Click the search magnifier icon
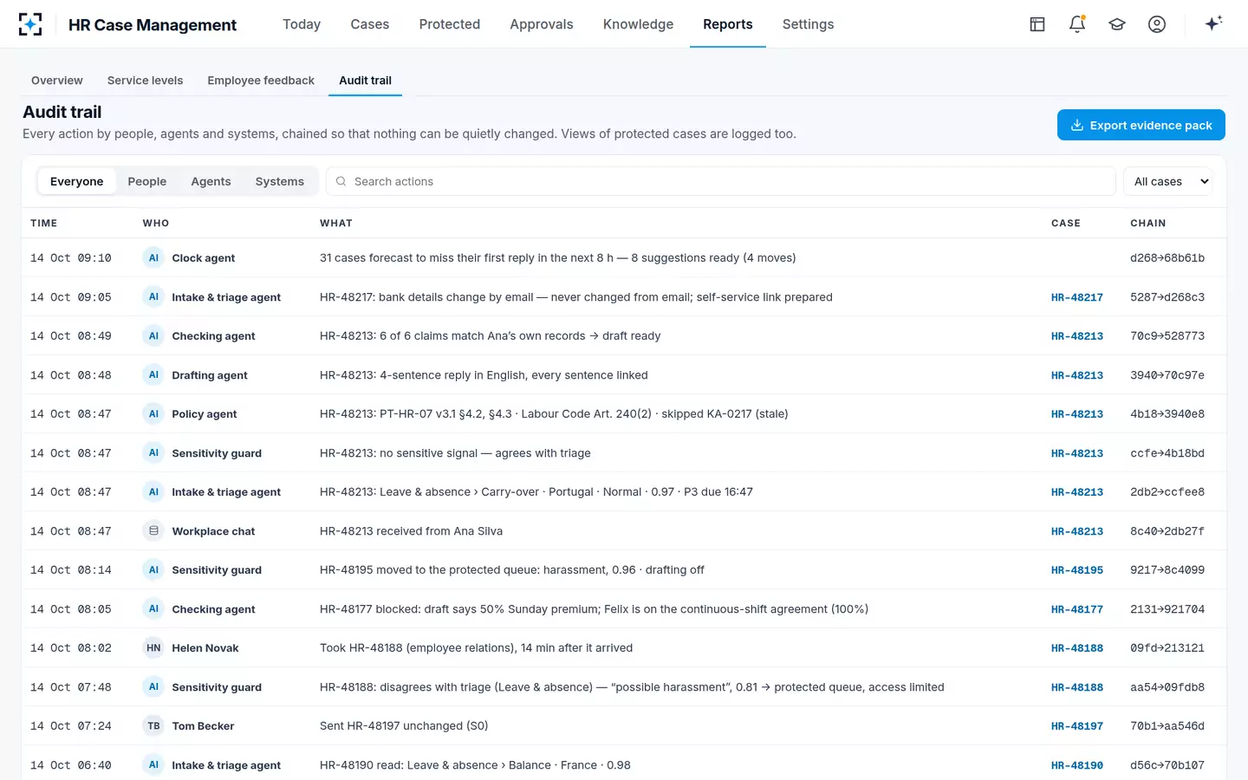The height and width of the screenshot is (780, 1248). point(341,181)
